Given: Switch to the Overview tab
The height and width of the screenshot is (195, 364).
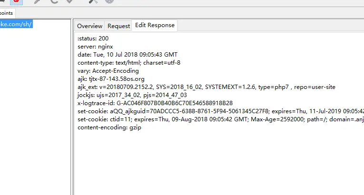Looking at the screenshot, I should [89, 26].
